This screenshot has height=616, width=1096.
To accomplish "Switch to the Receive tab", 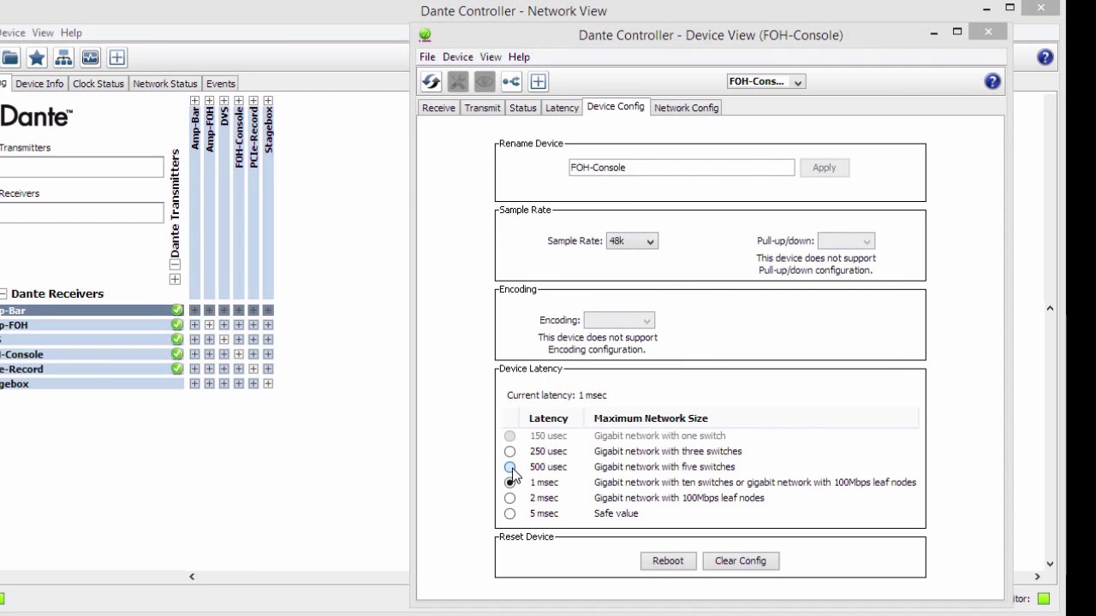I will (438, 108).
